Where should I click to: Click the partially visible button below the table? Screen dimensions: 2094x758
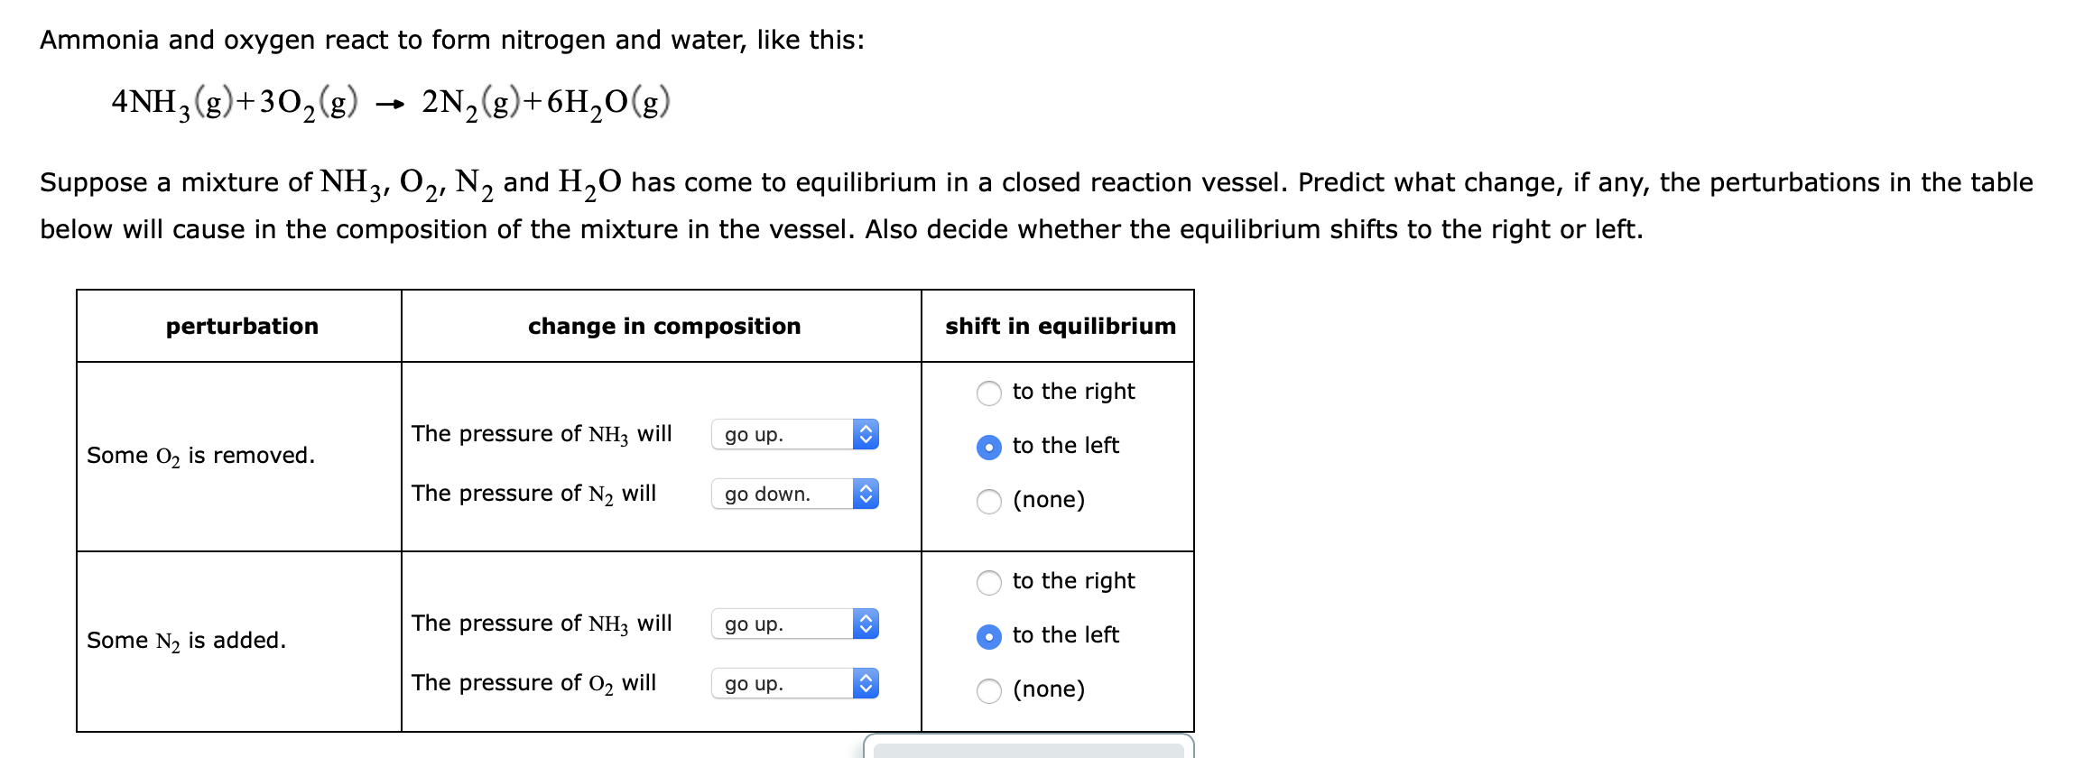(x=1029, y=751)
